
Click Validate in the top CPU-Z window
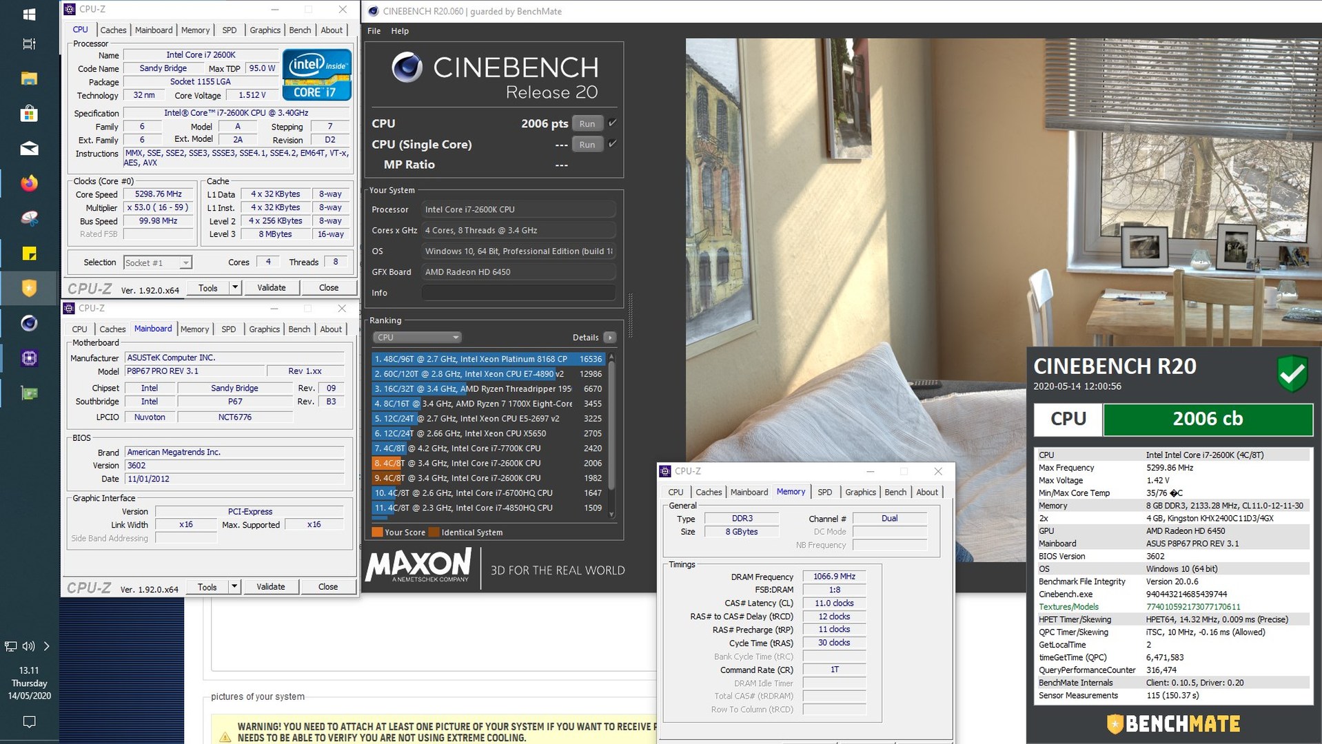272,288
